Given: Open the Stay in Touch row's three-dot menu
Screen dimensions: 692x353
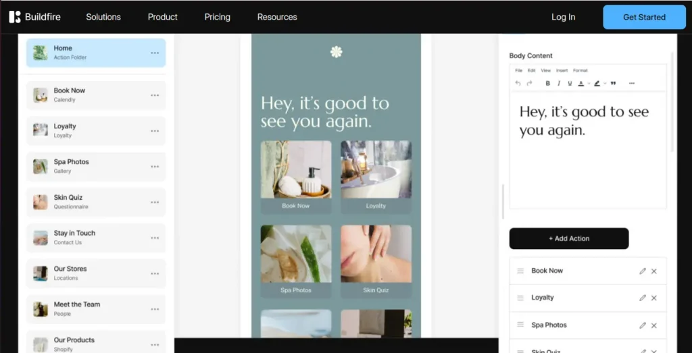Looking at the screenshot, I should [155, 238].
